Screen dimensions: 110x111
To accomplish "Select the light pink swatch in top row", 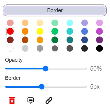I will (10, 23).
